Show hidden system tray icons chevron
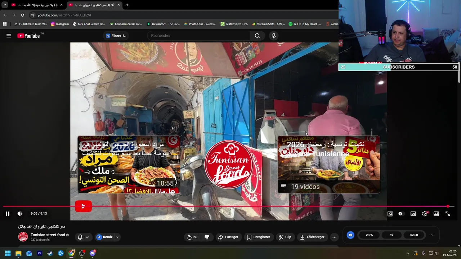This screenshot has width=461, height=259. [408, 253]
